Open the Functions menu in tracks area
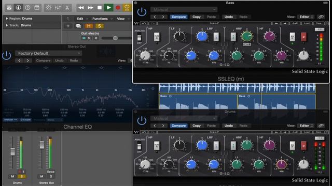 (x=102, y=19)
